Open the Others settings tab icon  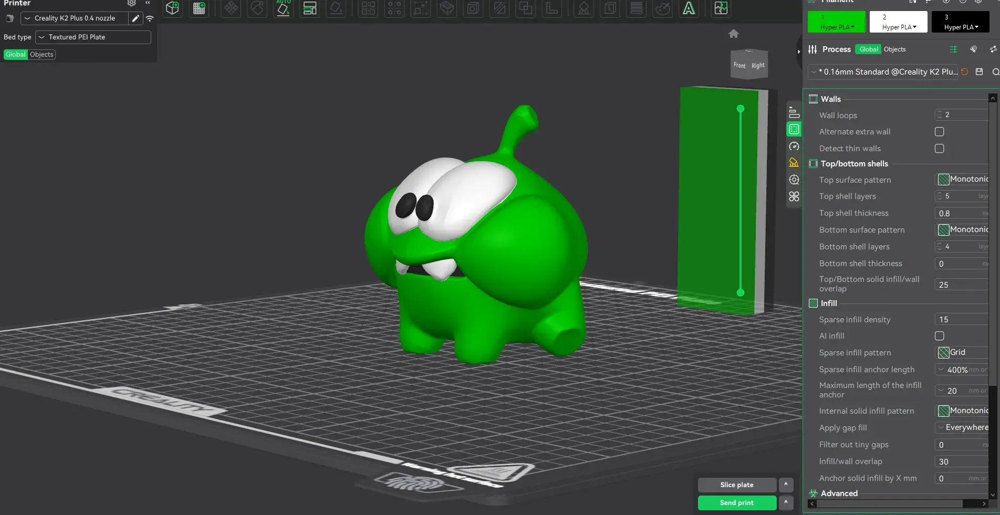[794, 180]
